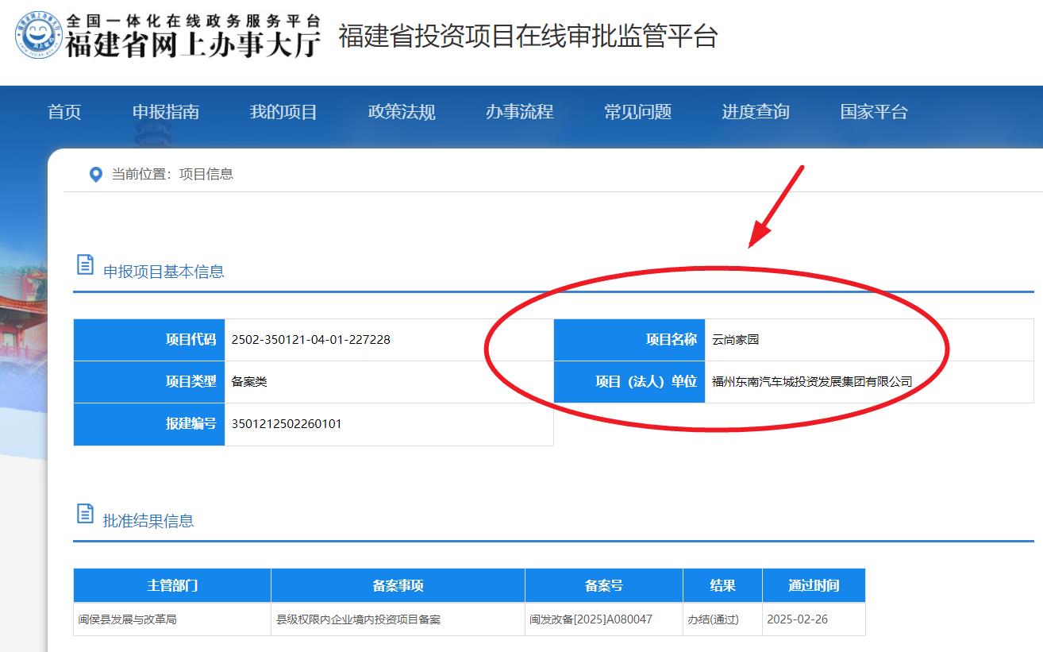Click the 主管部门 column header
Screen dimensions: 1043x652
click(x=172, y=585)
